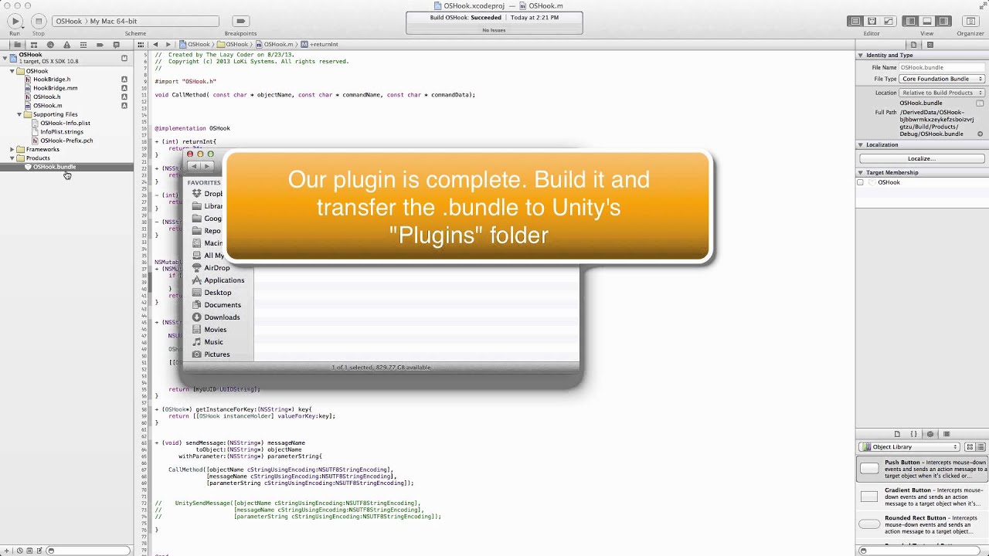Click the Localize... button
Screen dimensions: 989x556
click(922, 158)
